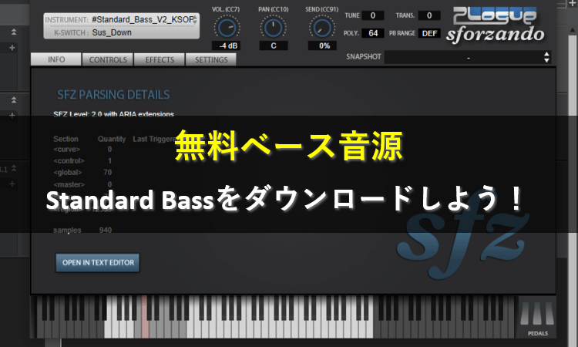Click the <control> 1 row
Image resolution: width=578 pixels, height=347 pixels.
tap(82, 161)
